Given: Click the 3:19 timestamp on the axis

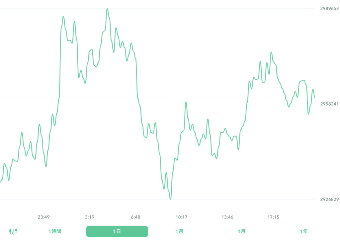Looking at the screenshot, I should (x=89, y=217).
